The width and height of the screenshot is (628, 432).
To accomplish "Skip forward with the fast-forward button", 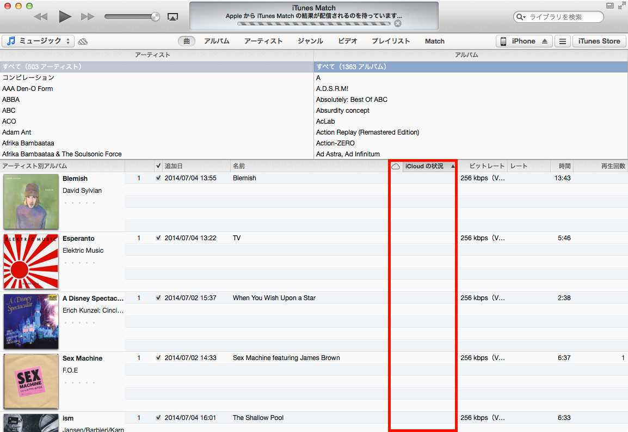I will [88, 16].
